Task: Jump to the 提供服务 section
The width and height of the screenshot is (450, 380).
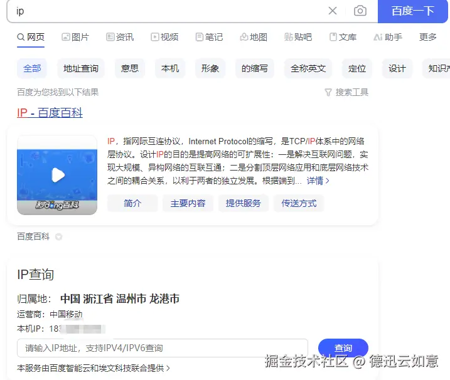Action: [243, 203]
